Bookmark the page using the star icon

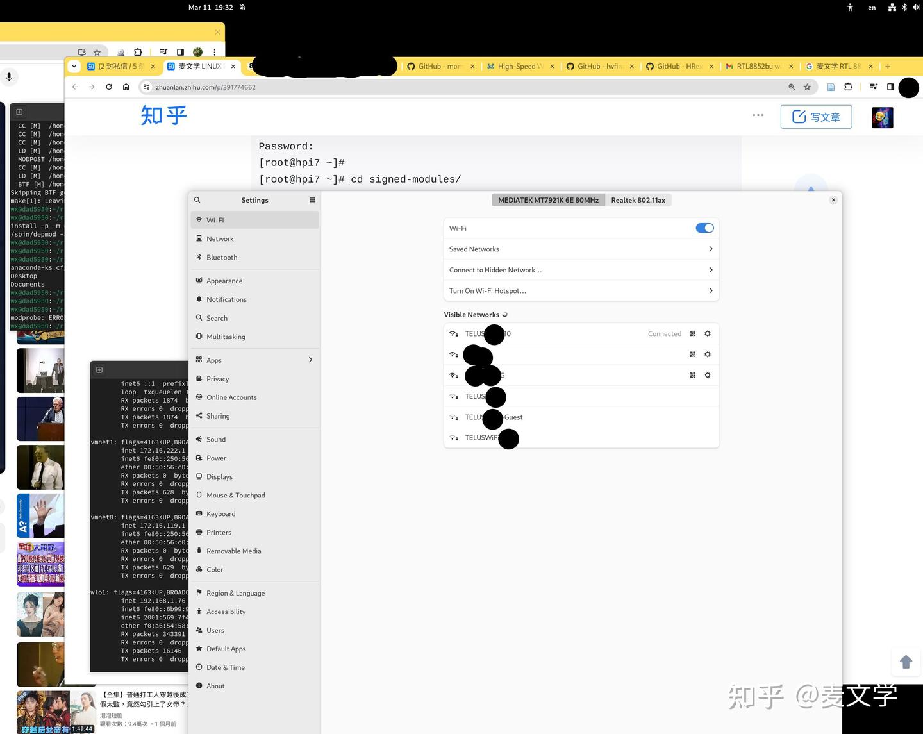(x=97, y=52)
